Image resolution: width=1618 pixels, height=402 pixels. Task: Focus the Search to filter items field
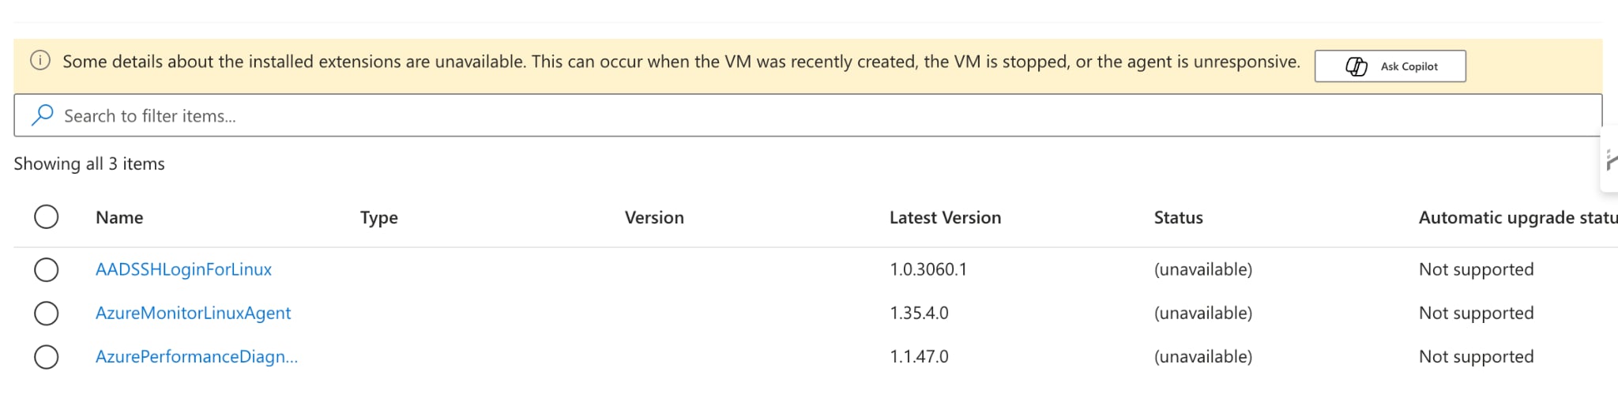tap(807, 115)
